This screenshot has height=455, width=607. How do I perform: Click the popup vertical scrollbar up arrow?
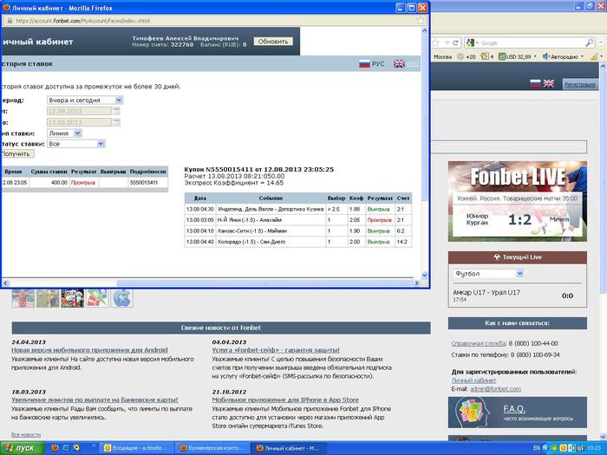424,30
